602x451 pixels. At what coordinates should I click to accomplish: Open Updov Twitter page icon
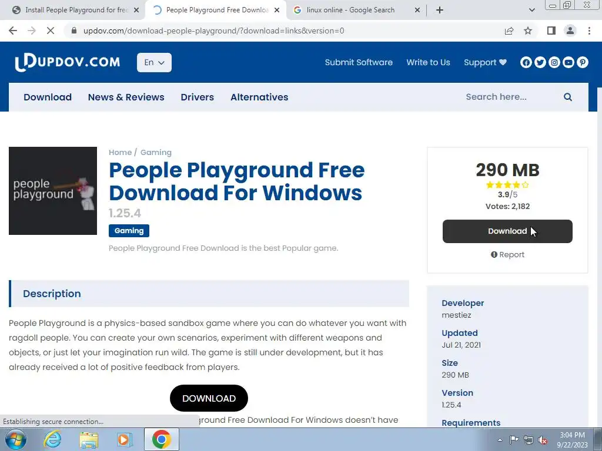coord(540,62)
